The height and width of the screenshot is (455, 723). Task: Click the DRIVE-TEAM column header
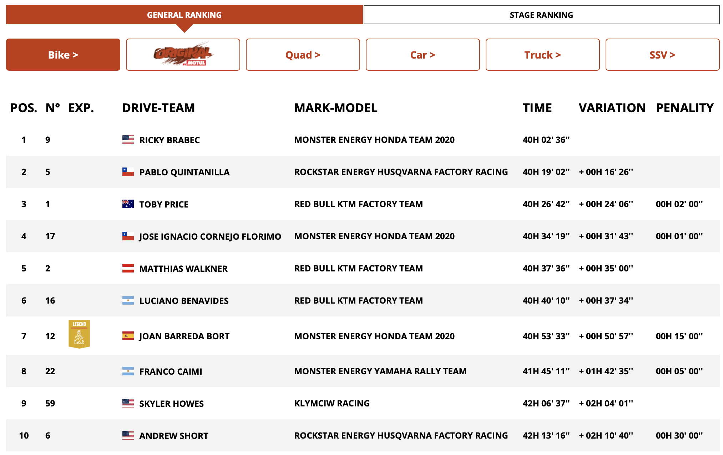click(158, 108)
